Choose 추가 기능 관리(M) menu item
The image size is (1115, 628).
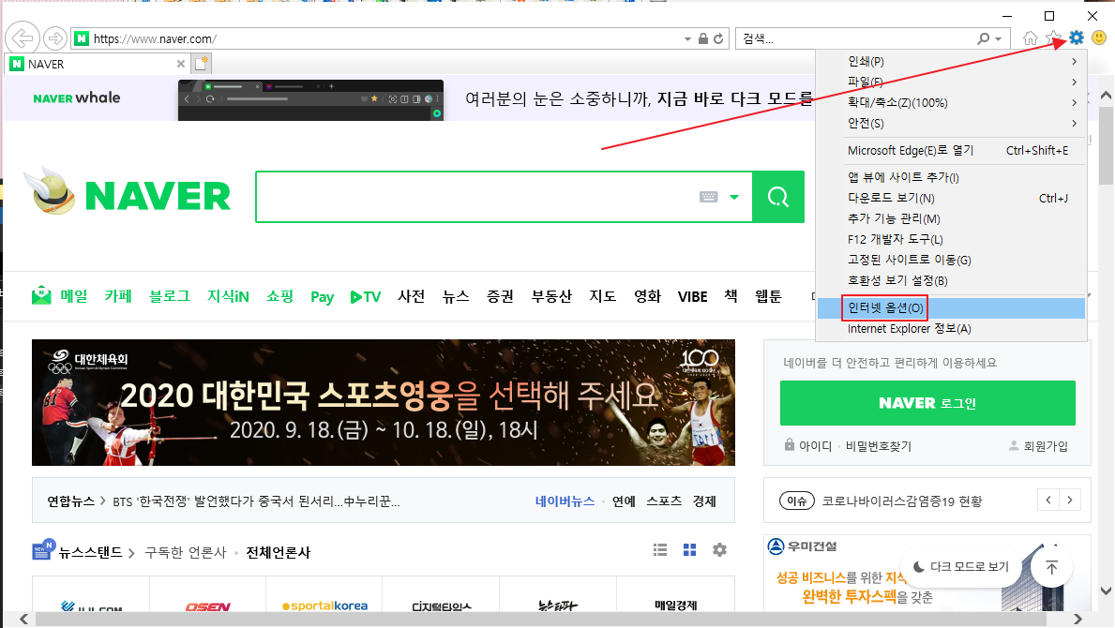(952, 218)
